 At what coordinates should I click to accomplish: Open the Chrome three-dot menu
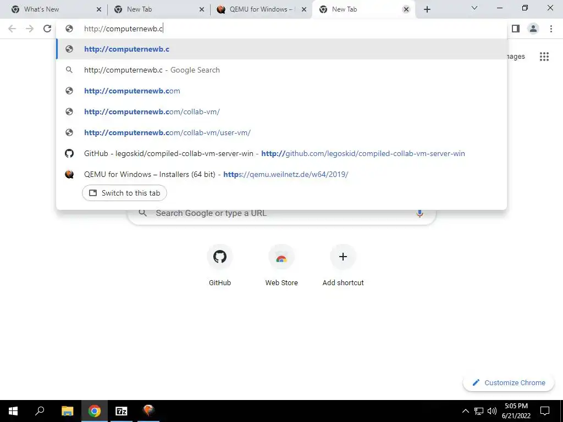[551, 29]
